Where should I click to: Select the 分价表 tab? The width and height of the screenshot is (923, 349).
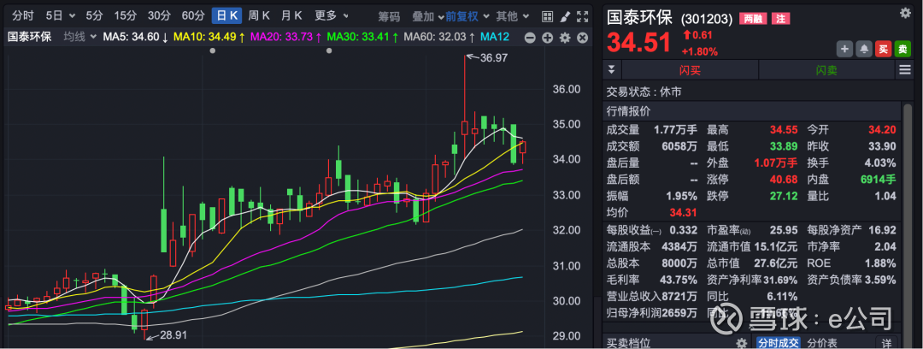click(x=822, y=342)
